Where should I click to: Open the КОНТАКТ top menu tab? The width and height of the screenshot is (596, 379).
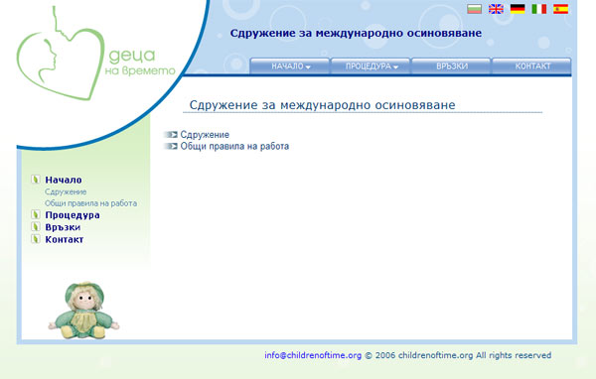532,66
